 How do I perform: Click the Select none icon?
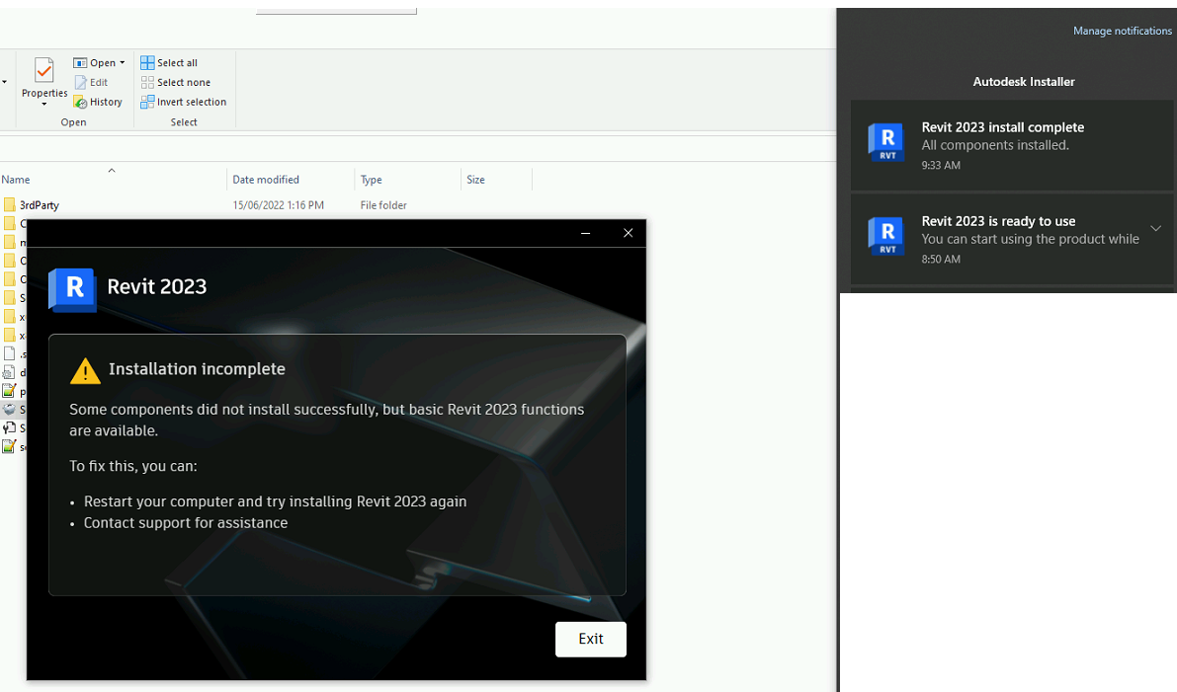[x=147, y=83]
